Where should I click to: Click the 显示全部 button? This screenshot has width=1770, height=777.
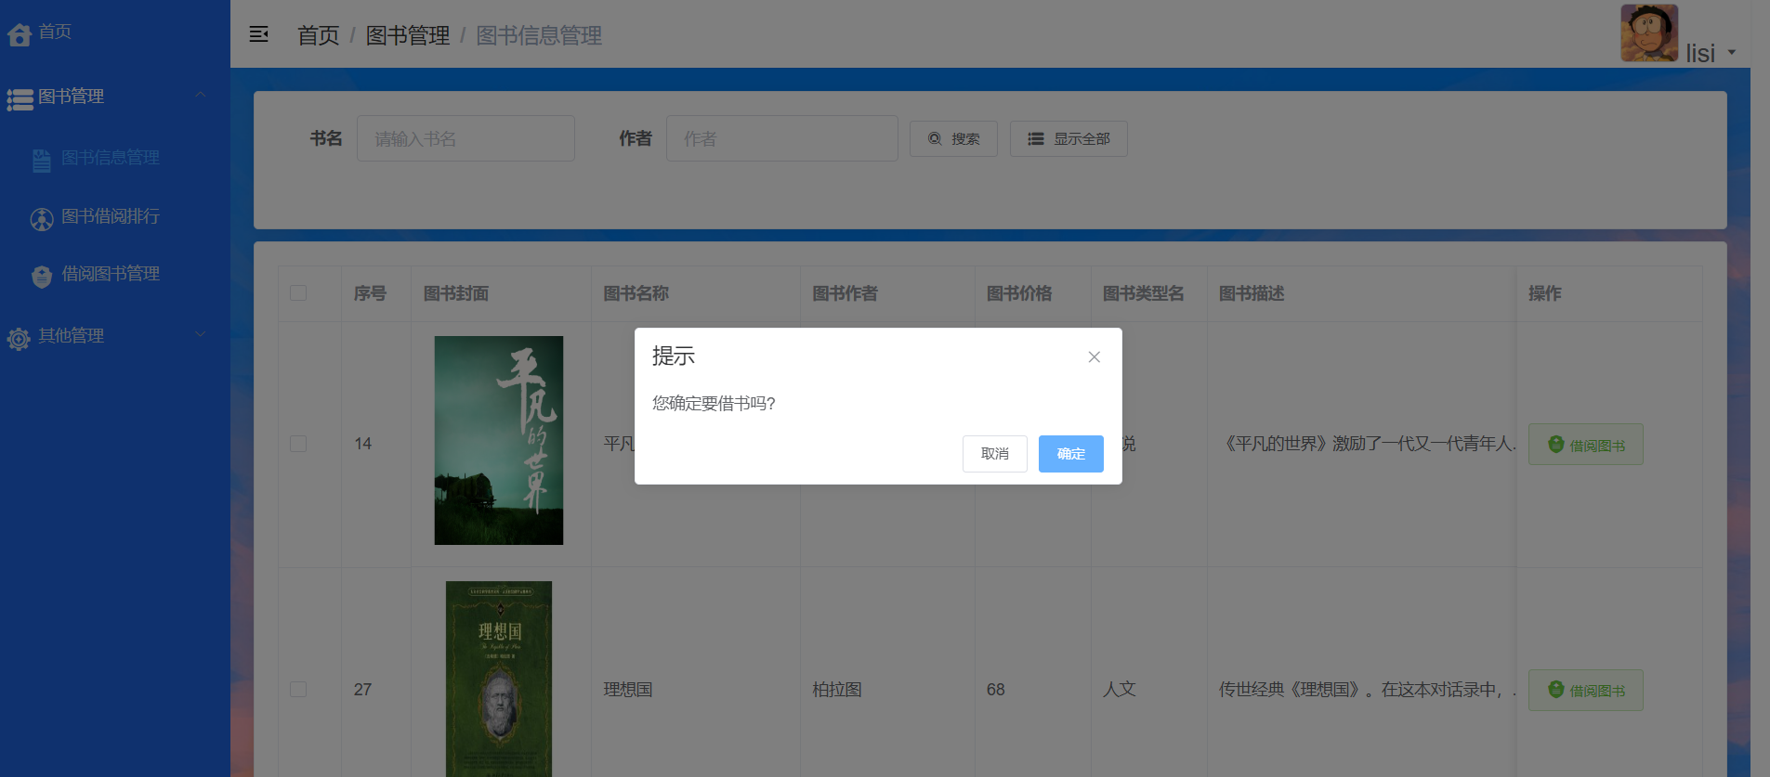pyautogui.click(x=1069, y=138)
